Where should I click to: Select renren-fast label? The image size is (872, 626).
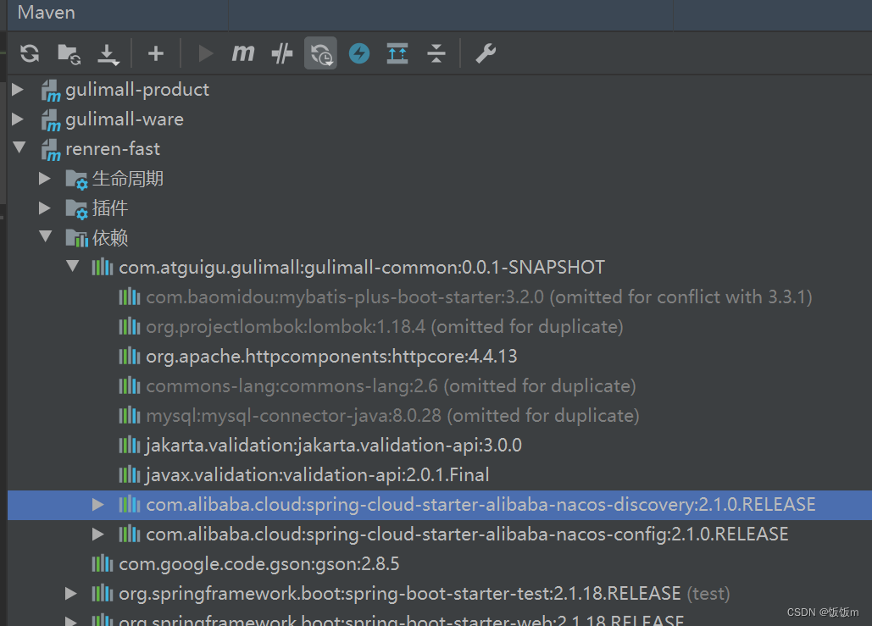pyautogui.click(x=113, y=149)
